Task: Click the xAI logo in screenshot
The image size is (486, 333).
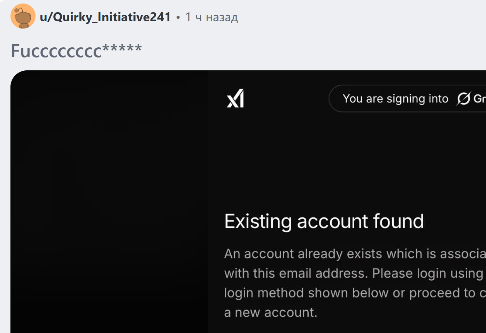Action: 236,99
